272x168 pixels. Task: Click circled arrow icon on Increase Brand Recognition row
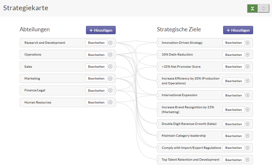[247, 110]
